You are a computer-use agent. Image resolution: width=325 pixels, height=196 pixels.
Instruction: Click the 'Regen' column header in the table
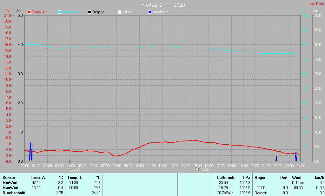[x=261, y=178]
